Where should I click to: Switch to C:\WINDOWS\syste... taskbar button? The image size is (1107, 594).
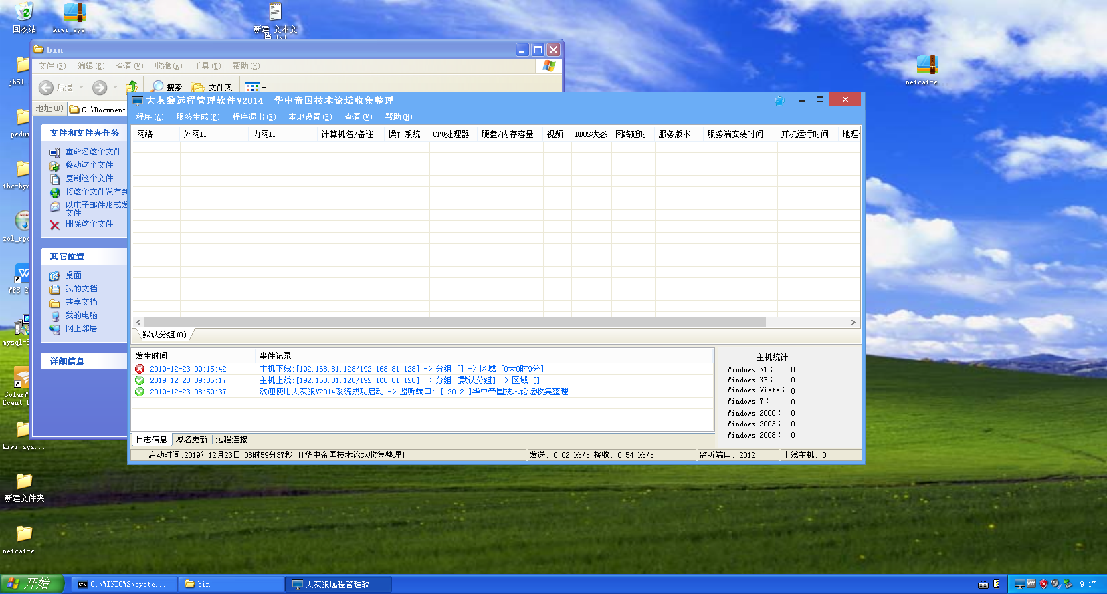[124, 584]
